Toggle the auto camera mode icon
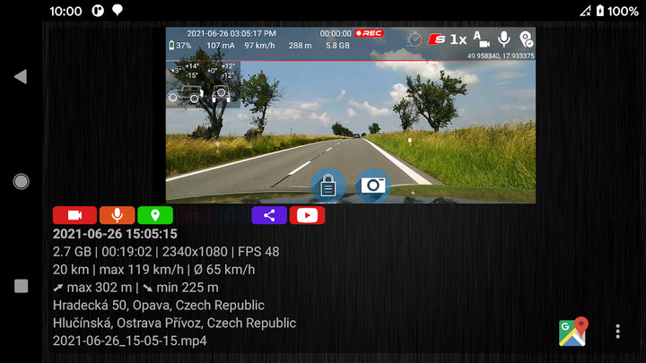646x363 pixels. pos(482,39)
